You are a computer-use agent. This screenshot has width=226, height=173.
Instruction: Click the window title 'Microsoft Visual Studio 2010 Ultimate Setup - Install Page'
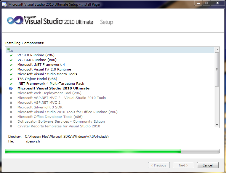point(54,4)
